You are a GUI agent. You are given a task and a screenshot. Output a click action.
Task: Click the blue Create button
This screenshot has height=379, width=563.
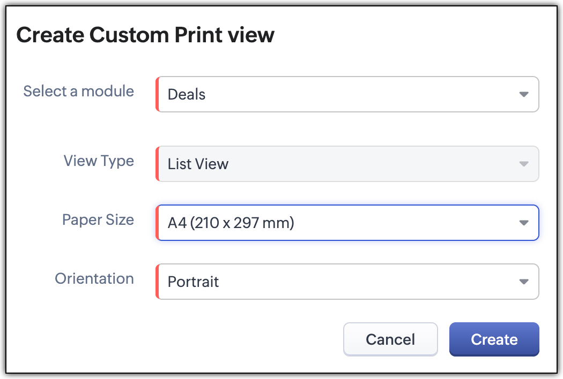[494, 339]
